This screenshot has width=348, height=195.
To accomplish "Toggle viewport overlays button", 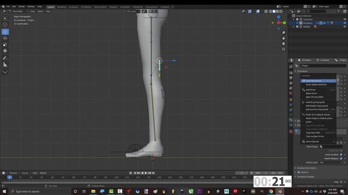I will point(258,11).
